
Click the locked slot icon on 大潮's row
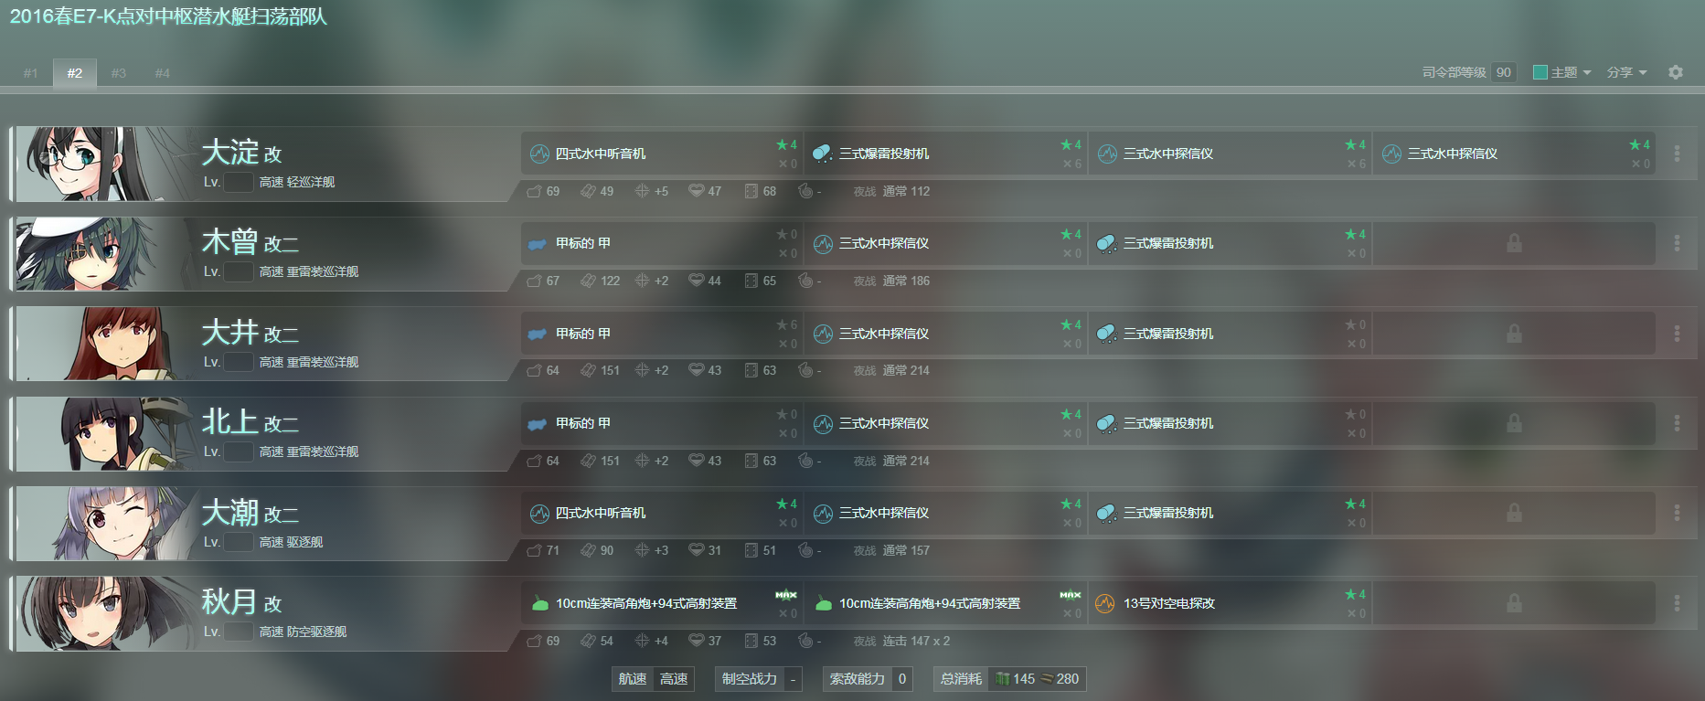point(1514,513)
